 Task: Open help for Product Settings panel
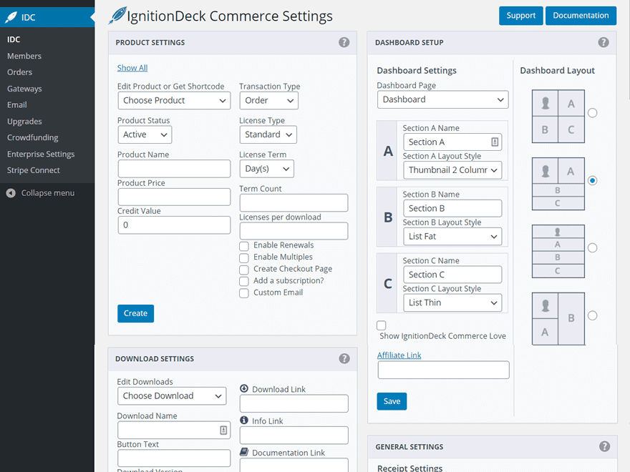(344, 42)
